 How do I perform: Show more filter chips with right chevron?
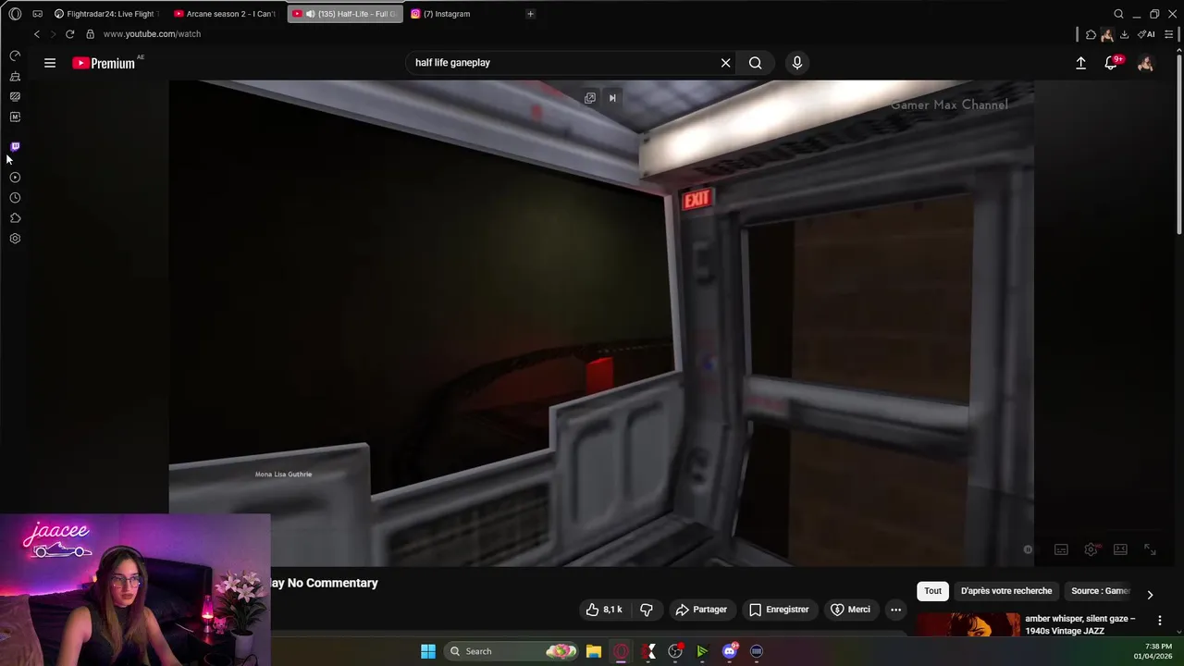pos(1150,595)
